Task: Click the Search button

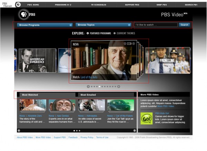Action: tap(185, 25)
